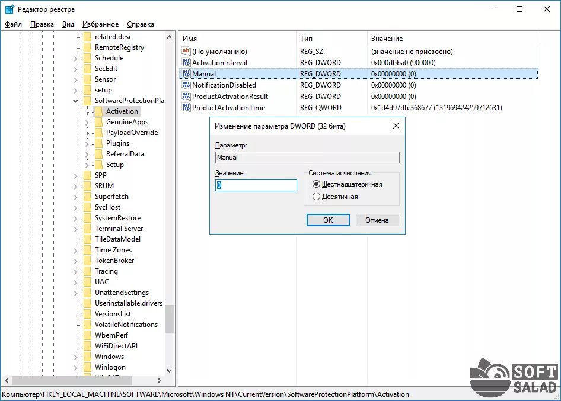Open the Файл menu

tap(13, 24)
